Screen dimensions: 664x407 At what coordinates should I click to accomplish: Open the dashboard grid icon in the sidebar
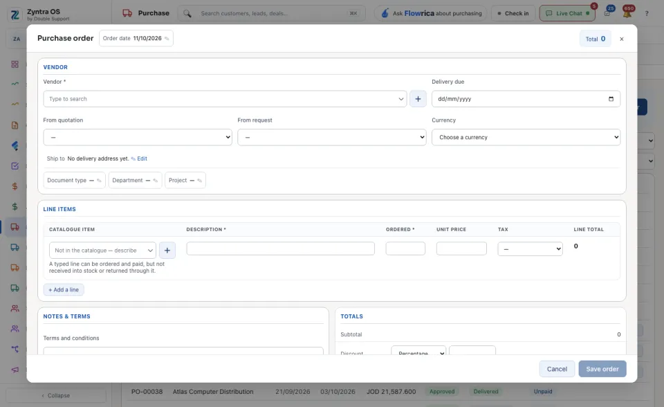[x=15, y=64]
